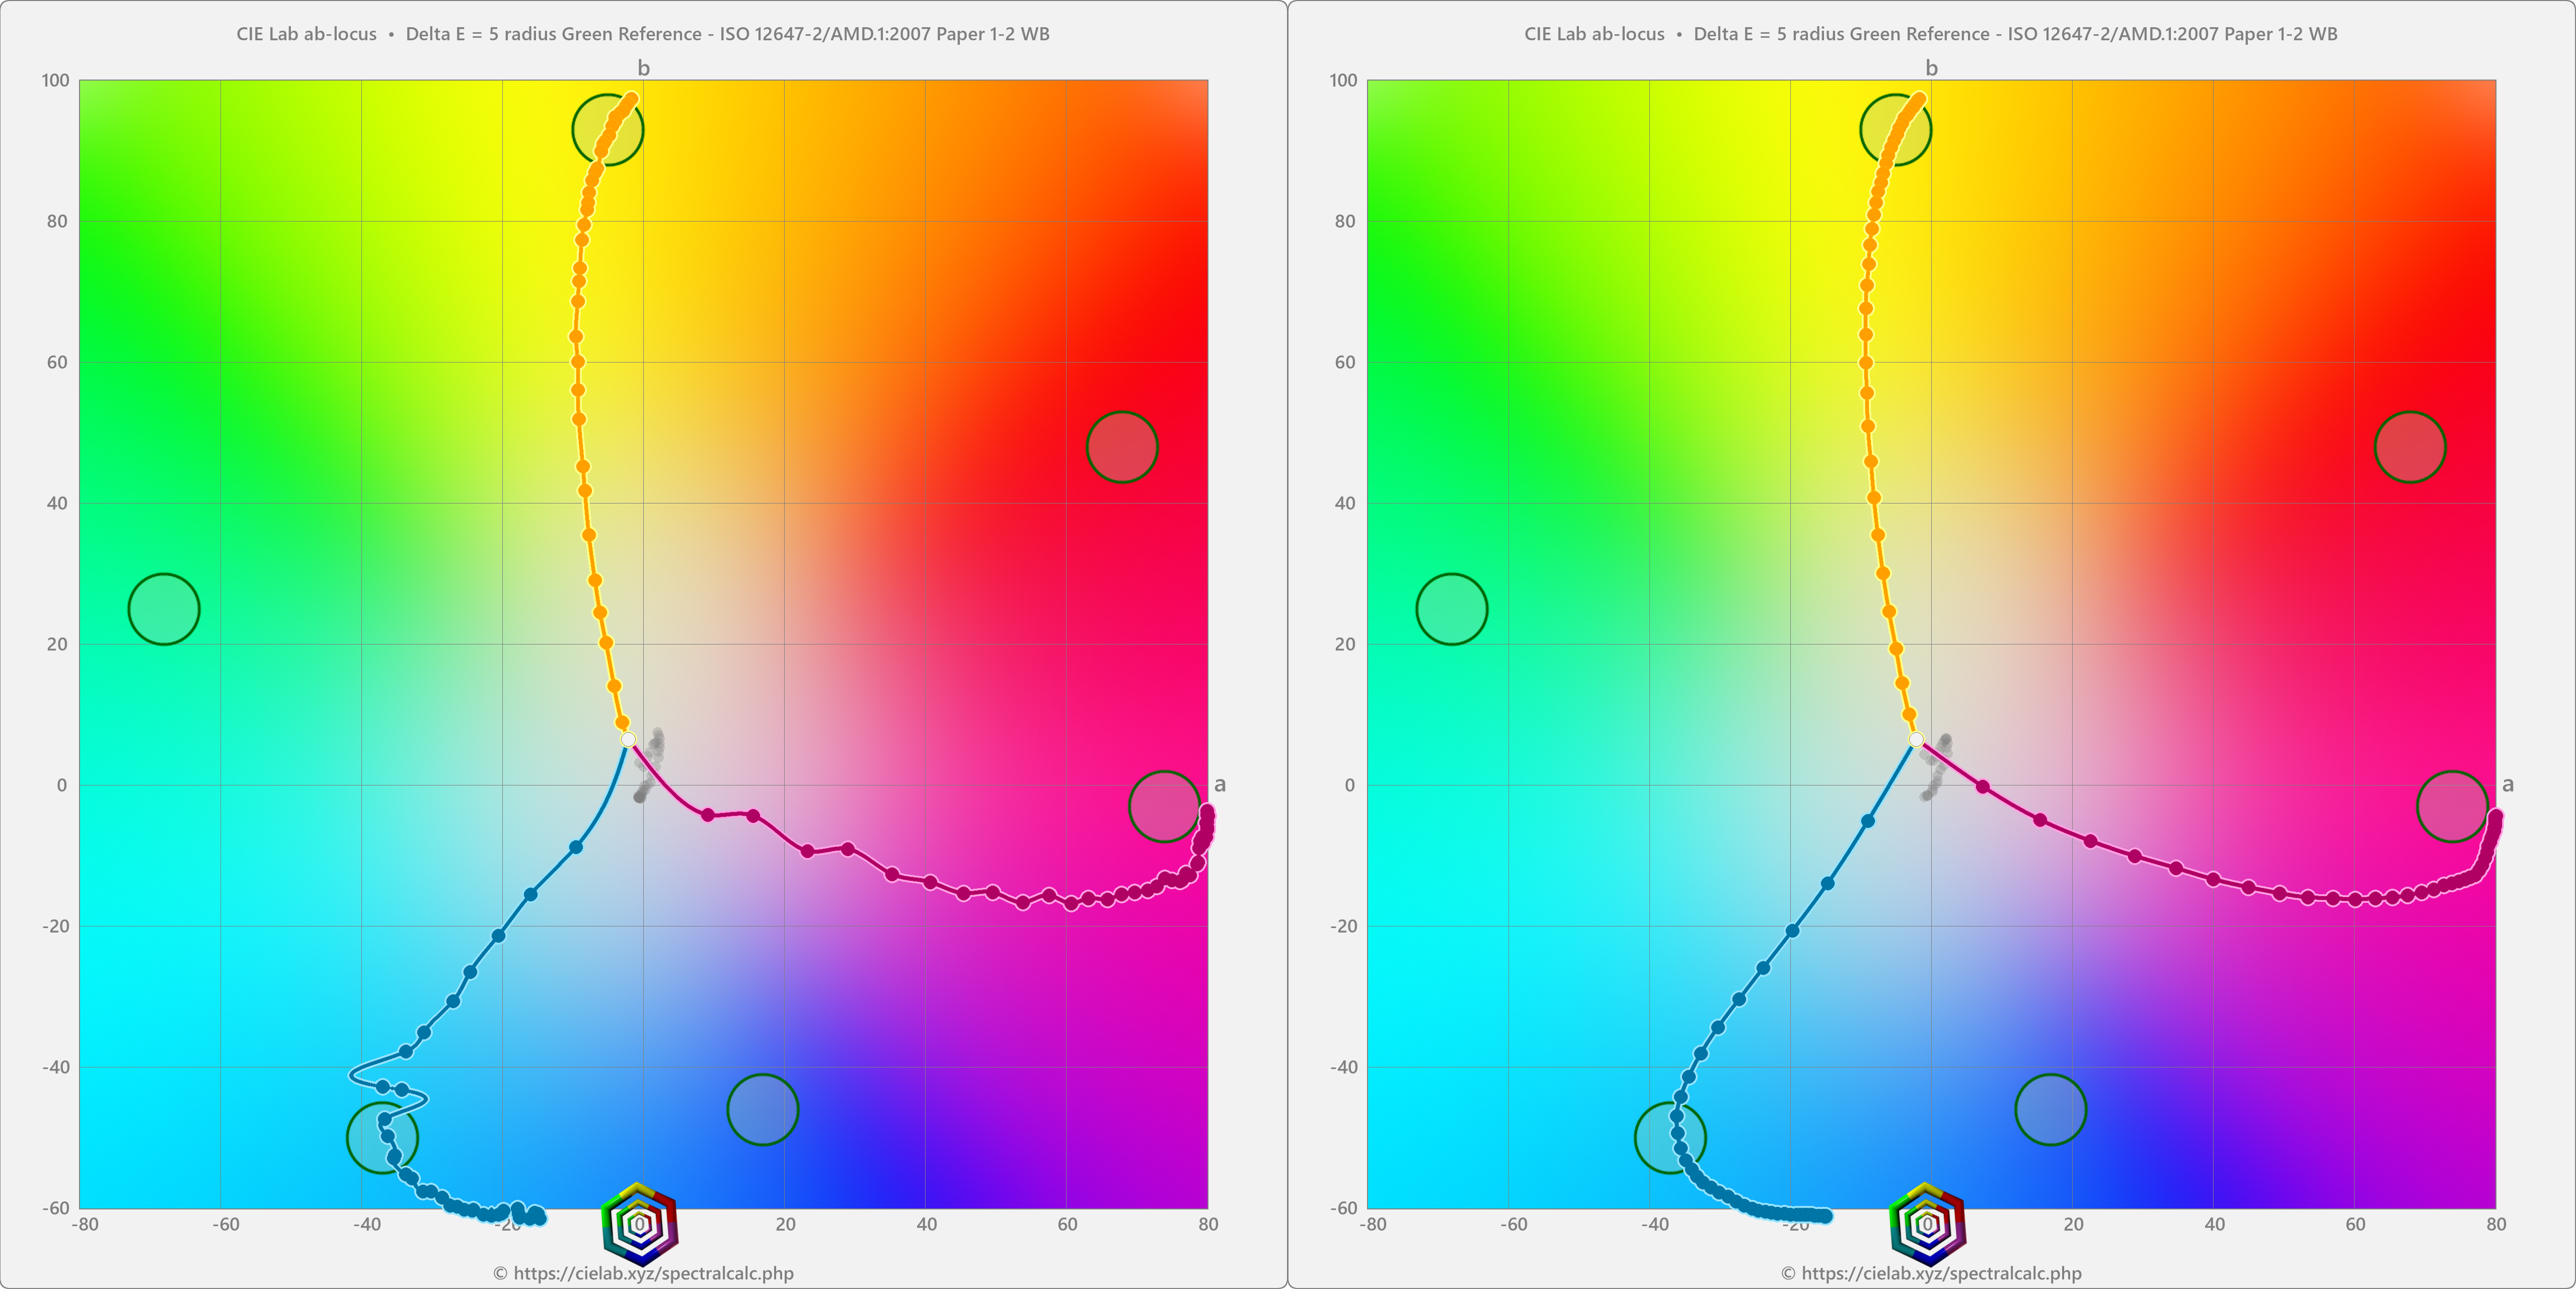This screenshot has height=1289, width=2576.
Task: Click left chart's white point marker
Action: tap(628, 740)
